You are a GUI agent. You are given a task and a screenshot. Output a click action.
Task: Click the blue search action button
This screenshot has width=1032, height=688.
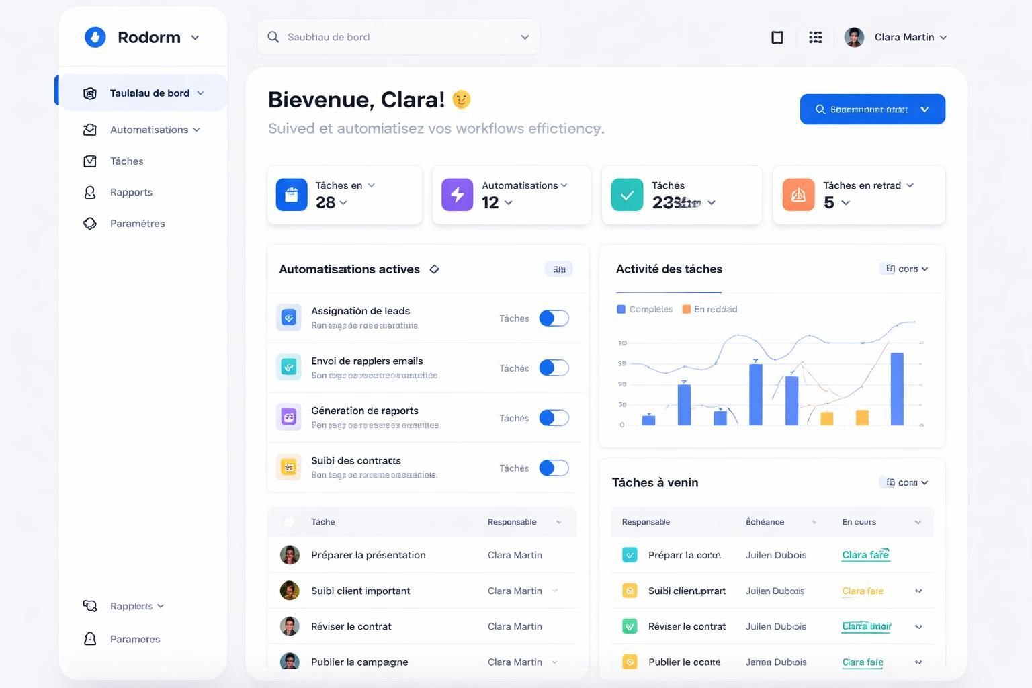coord(872,109)
